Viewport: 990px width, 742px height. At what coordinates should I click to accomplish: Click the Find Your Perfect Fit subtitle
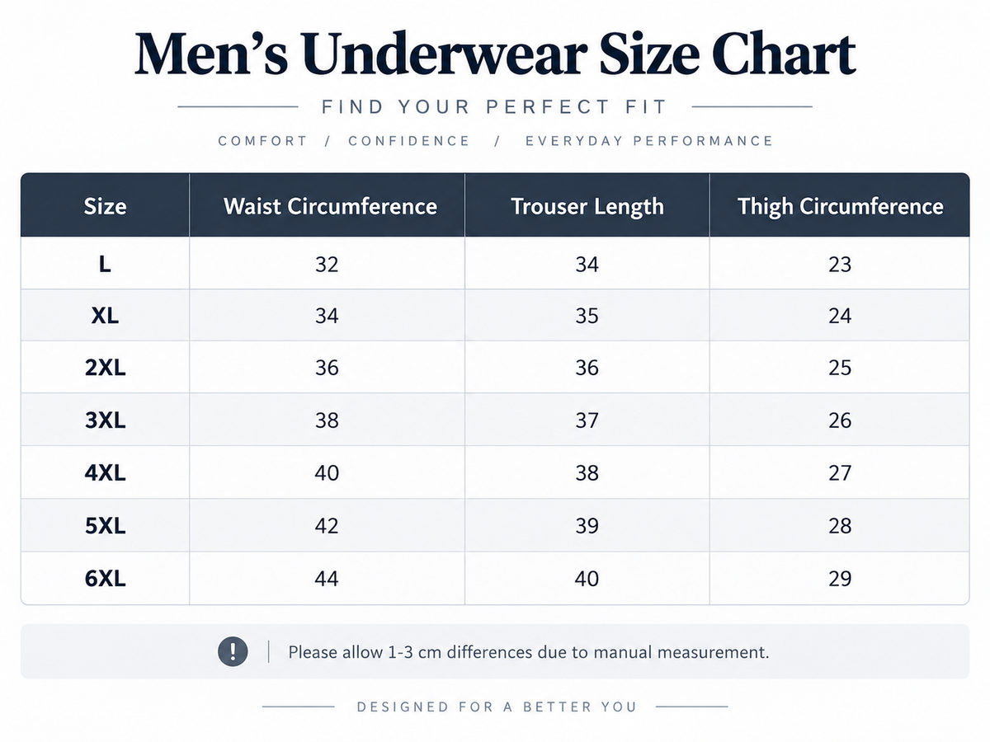(495, 107)
